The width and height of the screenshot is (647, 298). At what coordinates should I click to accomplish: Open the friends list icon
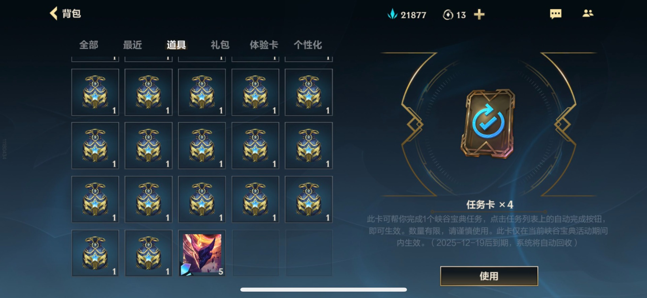click(588, 13)
